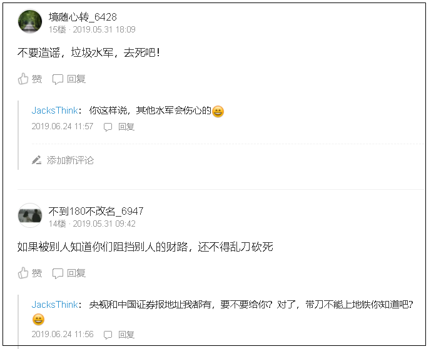
Task: Click 回复 text under 14楼 comment
Action: click(x=76, y=273)
